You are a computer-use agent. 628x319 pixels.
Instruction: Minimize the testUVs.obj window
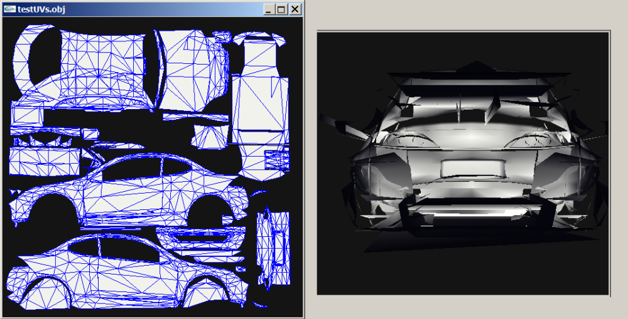(269, 9)
